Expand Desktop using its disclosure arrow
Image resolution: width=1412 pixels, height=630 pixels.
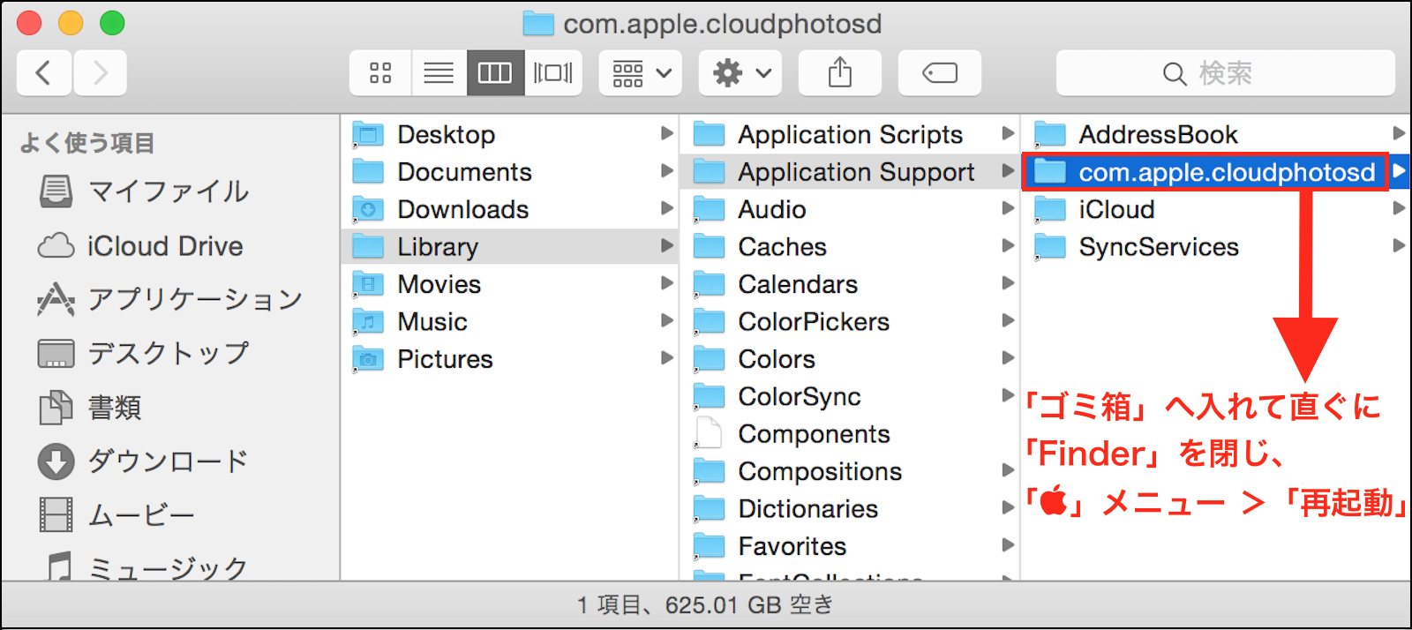[667, 133]
